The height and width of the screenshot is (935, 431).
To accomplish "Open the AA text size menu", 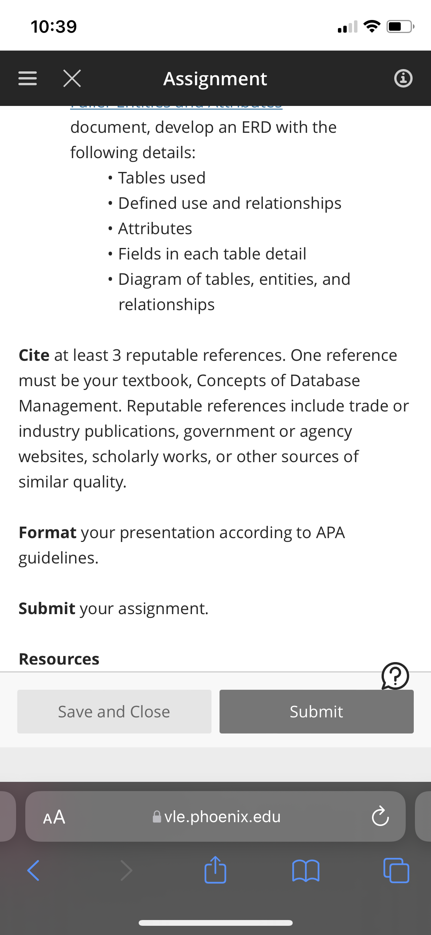I will click(x=54, y=817).
